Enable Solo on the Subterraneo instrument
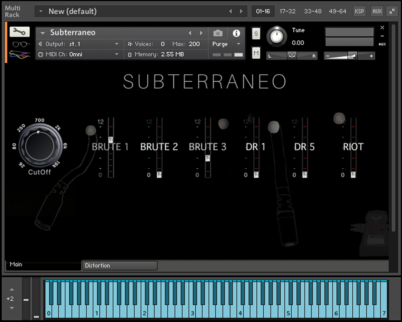The width and height of the screenshot is (402, 322). pyautogui.click(x=256, y=34)
